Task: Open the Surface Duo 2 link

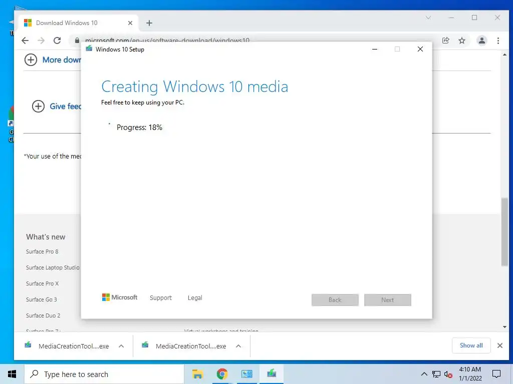Action: click(43, 315)
